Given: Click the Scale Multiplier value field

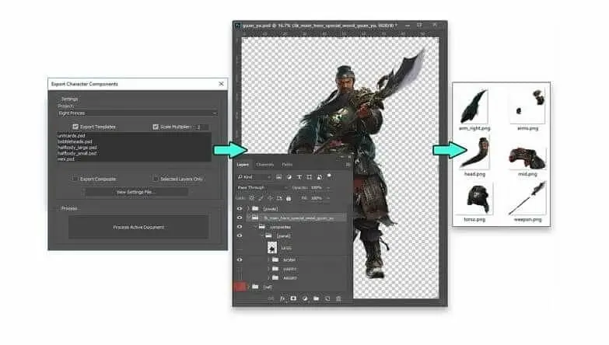Looking at the screenshot, I should [x=202, y=127].
